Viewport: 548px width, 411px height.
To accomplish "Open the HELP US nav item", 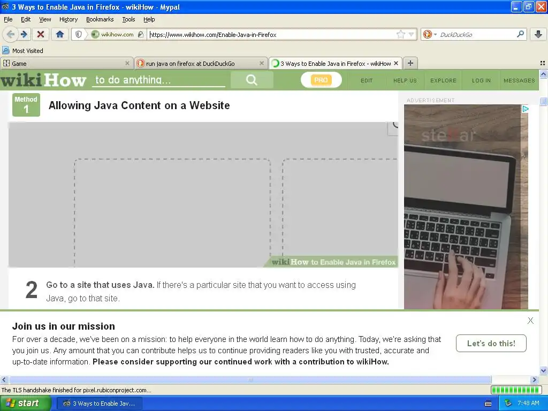I will (405, 80).
